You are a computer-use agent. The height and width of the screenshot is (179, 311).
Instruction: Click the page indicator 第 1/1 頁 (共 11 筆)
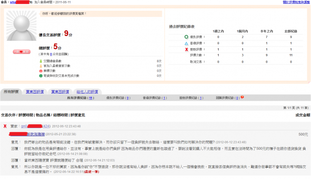tap(296, 108)
